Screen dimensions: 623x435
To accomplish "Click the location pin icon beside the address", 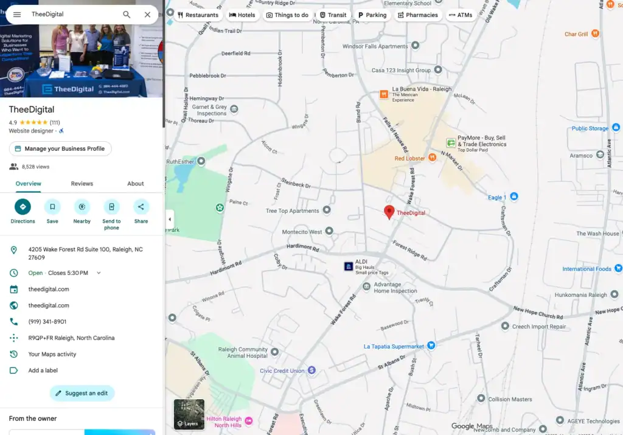I will pyautogui.click(x=13, y=249).
